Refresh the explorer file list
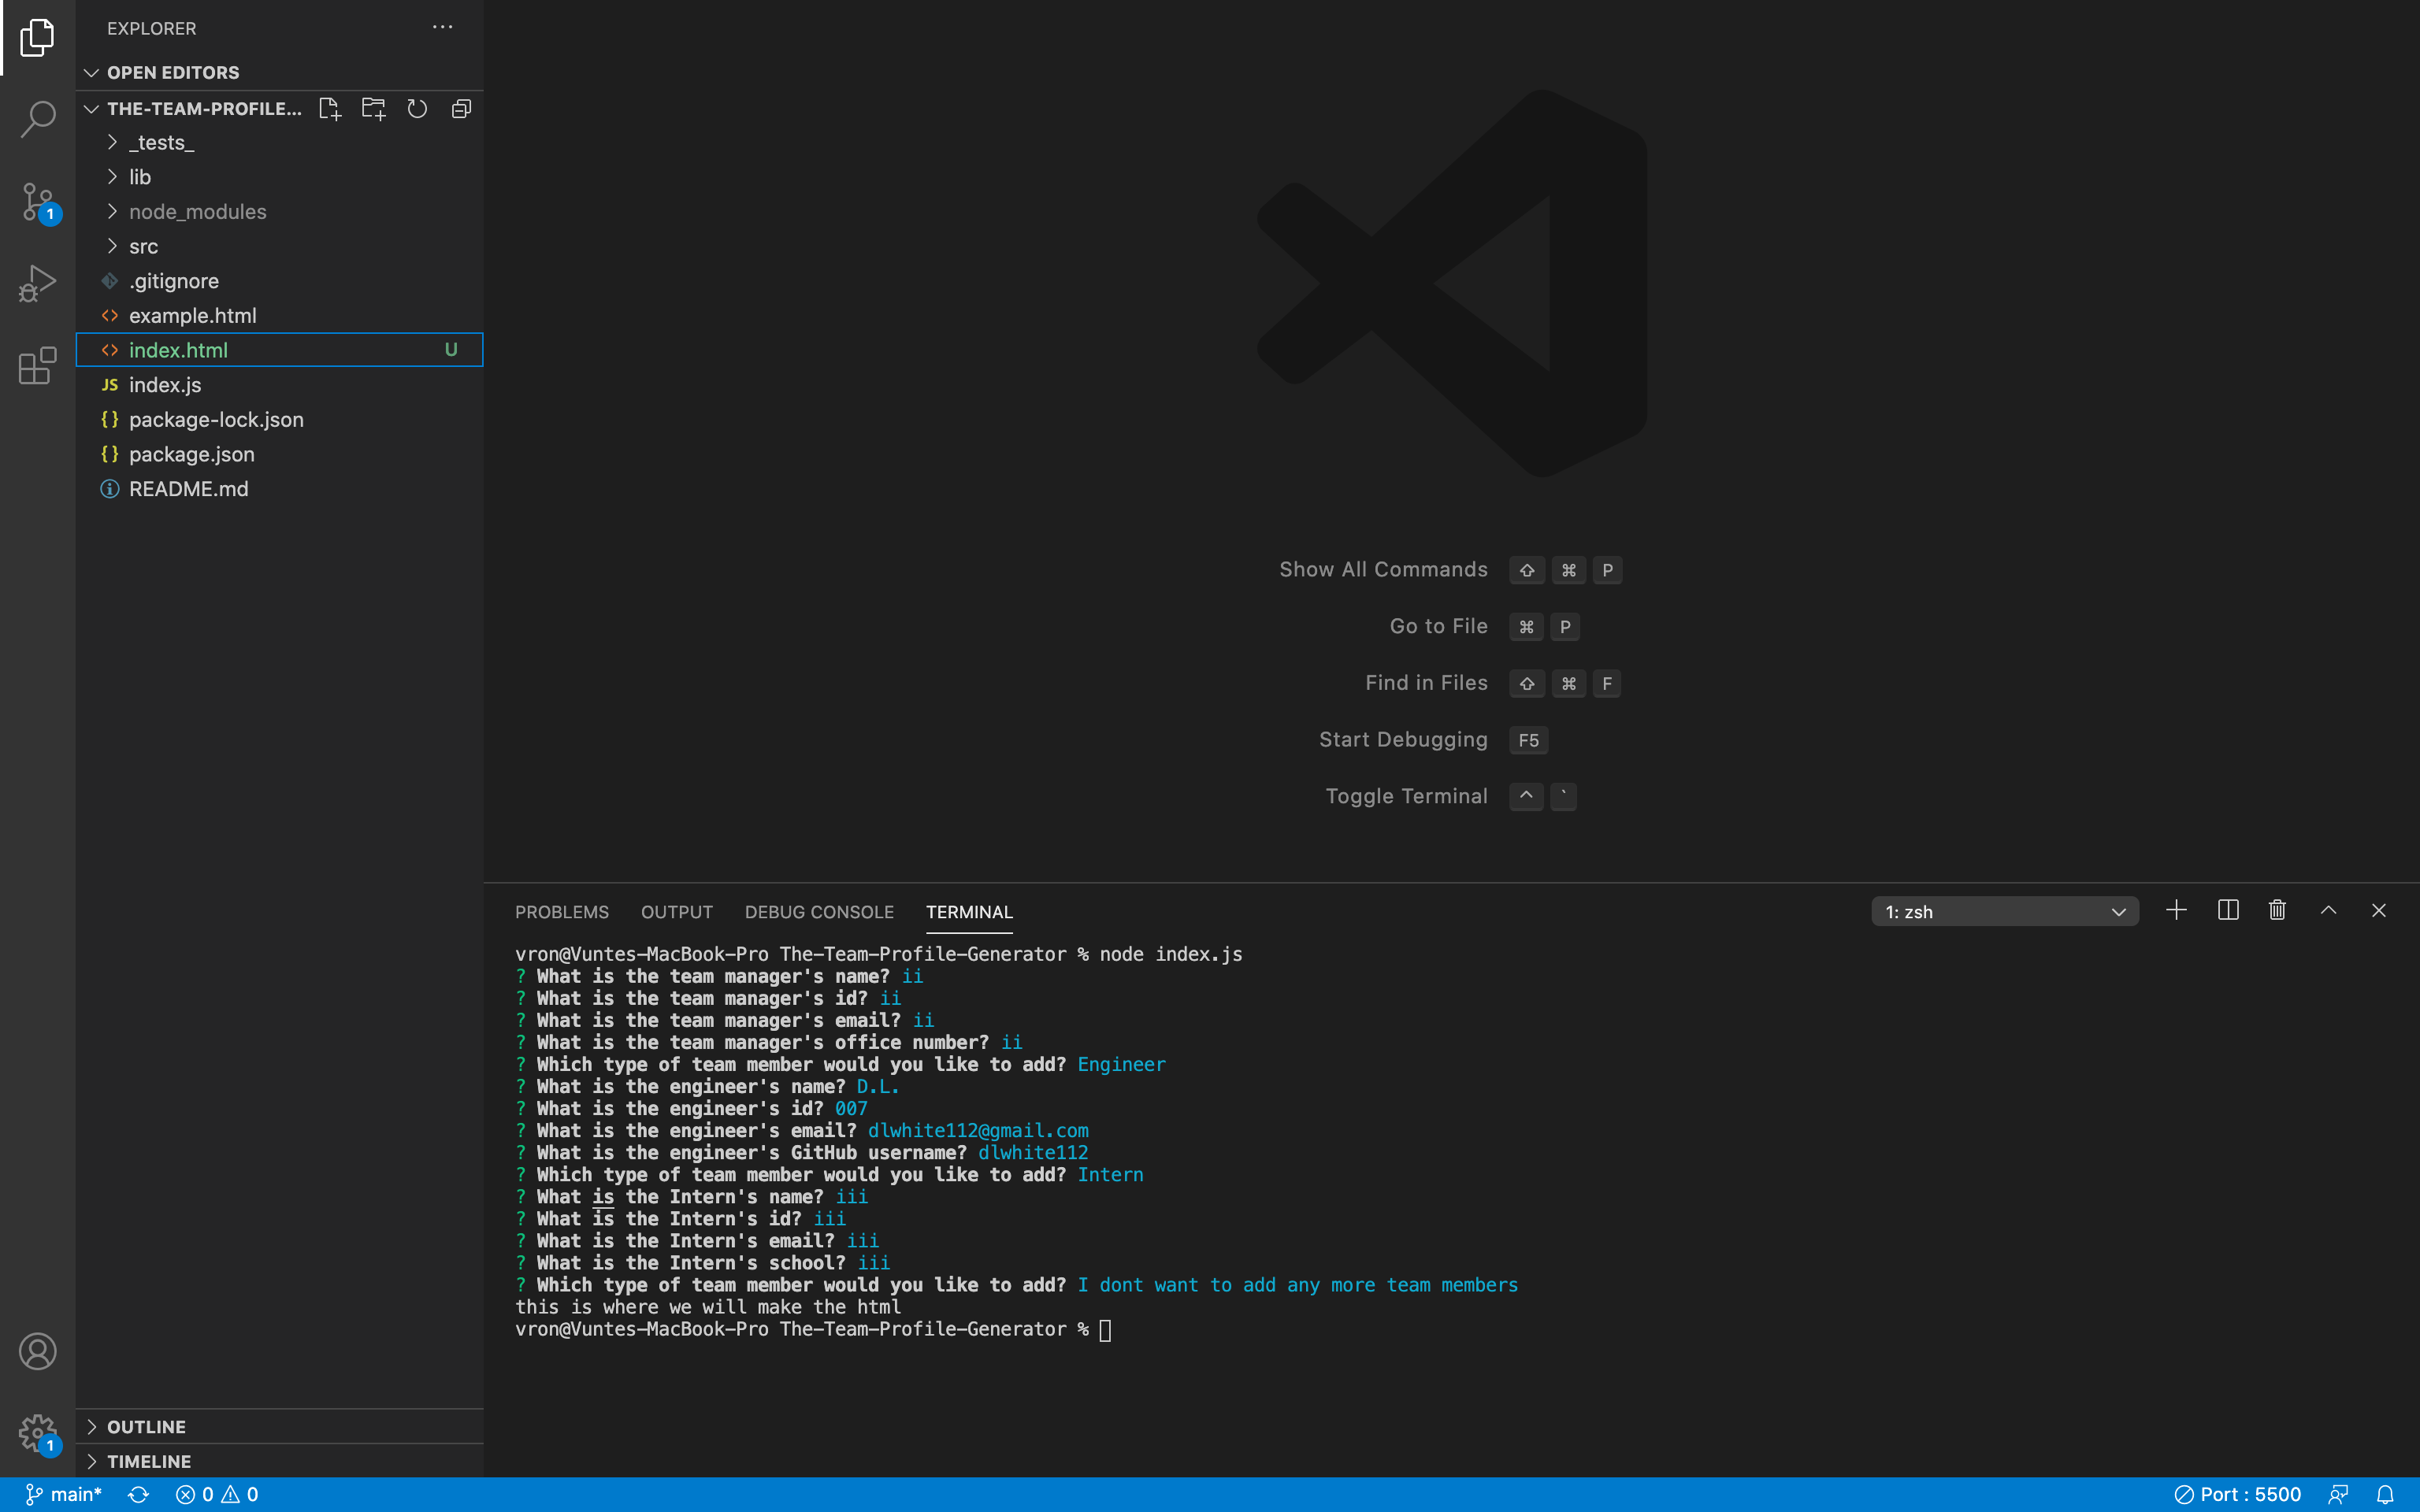Screen dimensions: 2420x1512 tap(417, 108)
